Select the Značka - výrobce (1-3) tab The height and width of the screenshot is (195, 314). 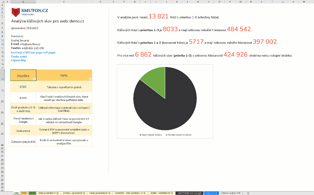click(74, 193)
